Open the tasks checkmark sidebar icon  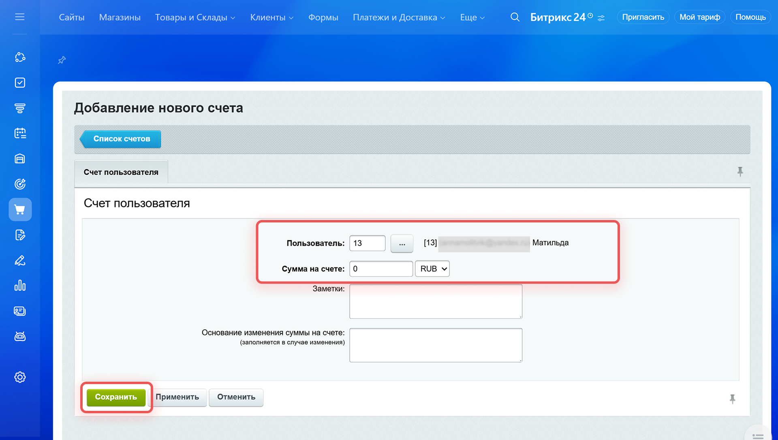(20, 83)
